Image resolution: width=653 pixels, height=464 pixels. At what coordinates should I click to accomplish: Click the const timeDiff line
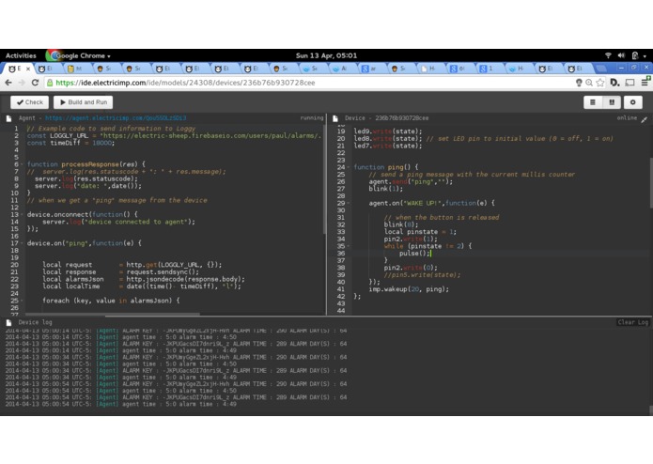pyautogui.click(x=70, y=143)
